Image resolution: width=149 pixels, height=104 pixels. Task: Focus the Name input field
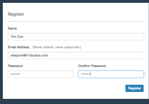tap(76, 37)
